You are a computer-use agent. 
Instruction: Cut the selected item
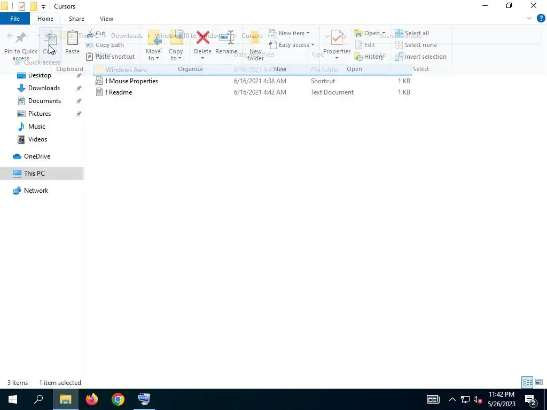coord(96,33)
